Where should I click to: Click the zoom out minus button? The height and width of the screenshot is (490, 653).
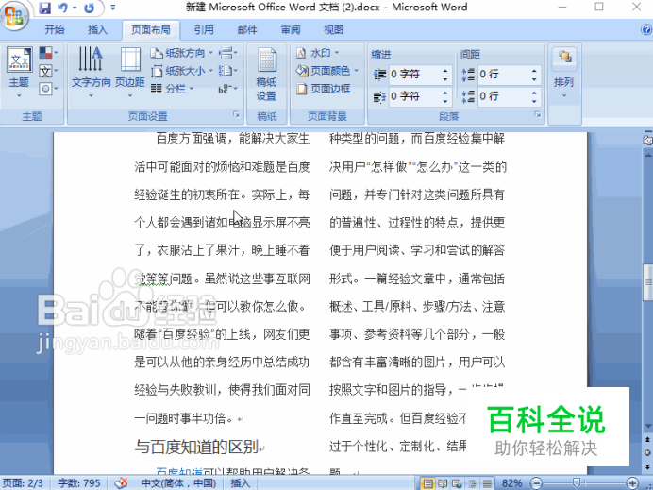pyautogui.click(x=537, y=483)
